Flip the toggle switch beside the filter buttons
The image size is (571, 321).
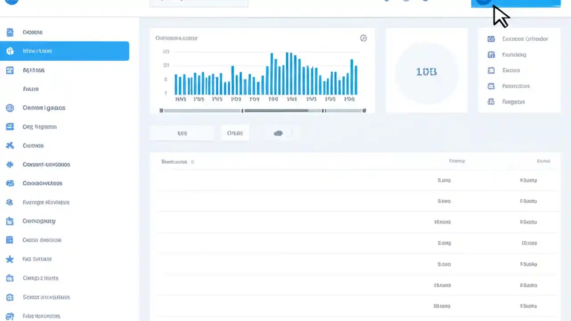tap(278, 133)
